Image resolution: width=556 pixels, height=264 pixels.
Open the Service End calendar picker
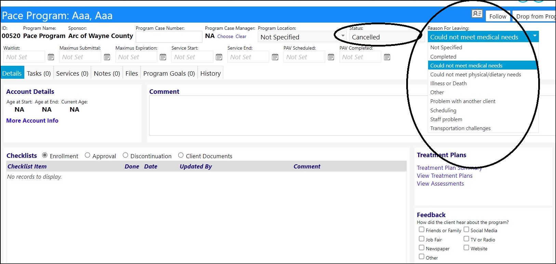tap(275, 57)
